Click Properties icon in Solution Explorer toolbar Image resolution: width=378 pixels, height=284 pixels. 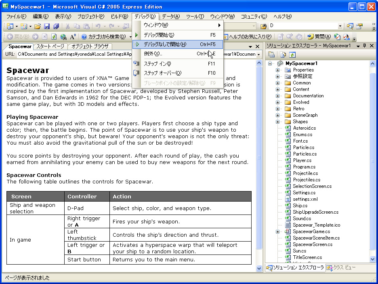(272, 55)
